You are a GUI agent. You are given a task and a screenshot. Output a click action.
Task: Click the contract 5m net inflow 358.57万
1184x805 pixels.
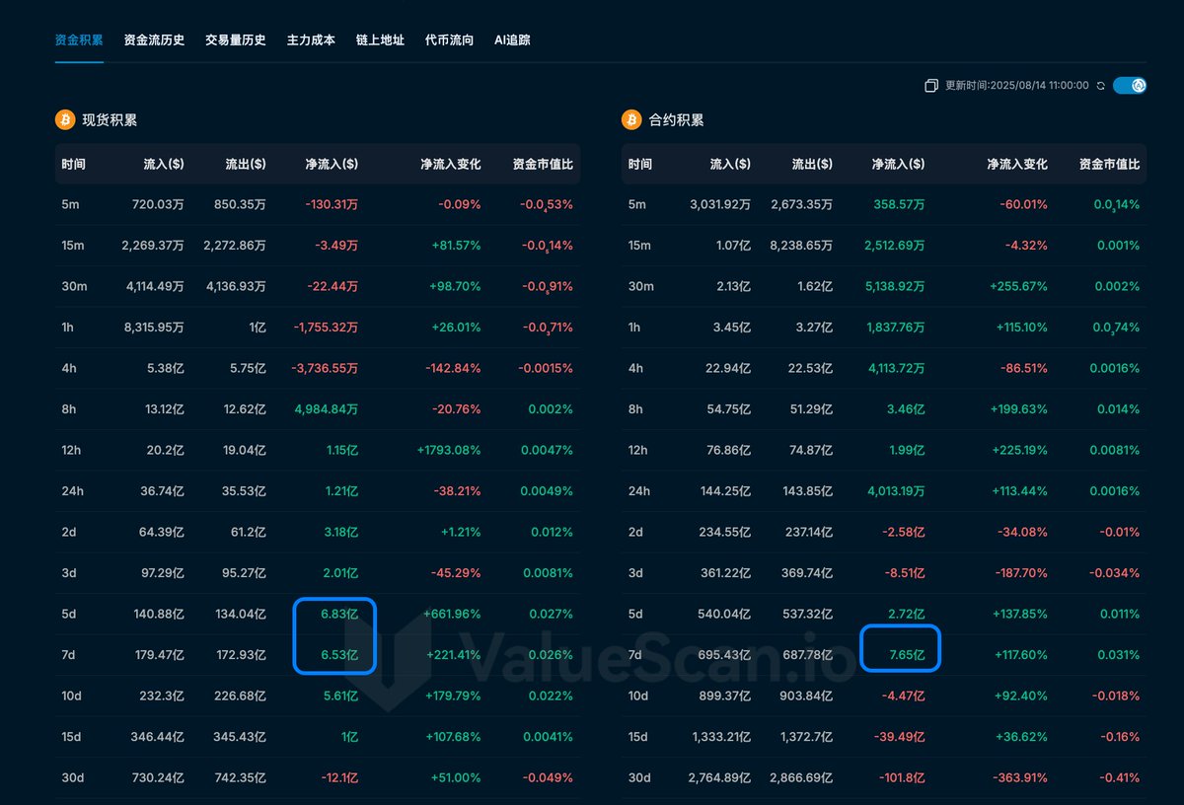click(900, 205)
